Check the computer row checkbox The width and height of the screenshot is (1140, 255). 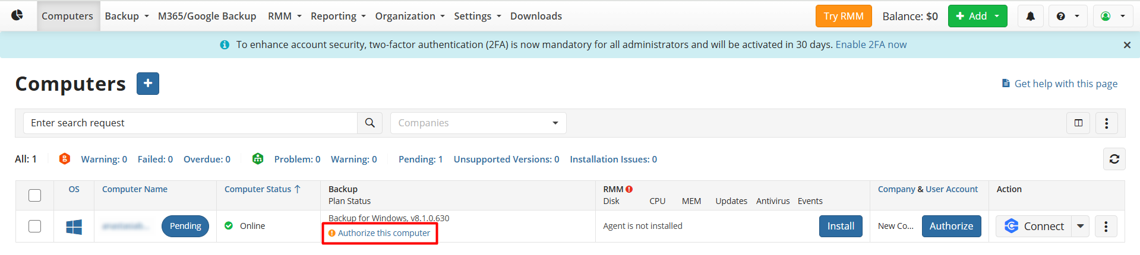click(x=35, y=226)
